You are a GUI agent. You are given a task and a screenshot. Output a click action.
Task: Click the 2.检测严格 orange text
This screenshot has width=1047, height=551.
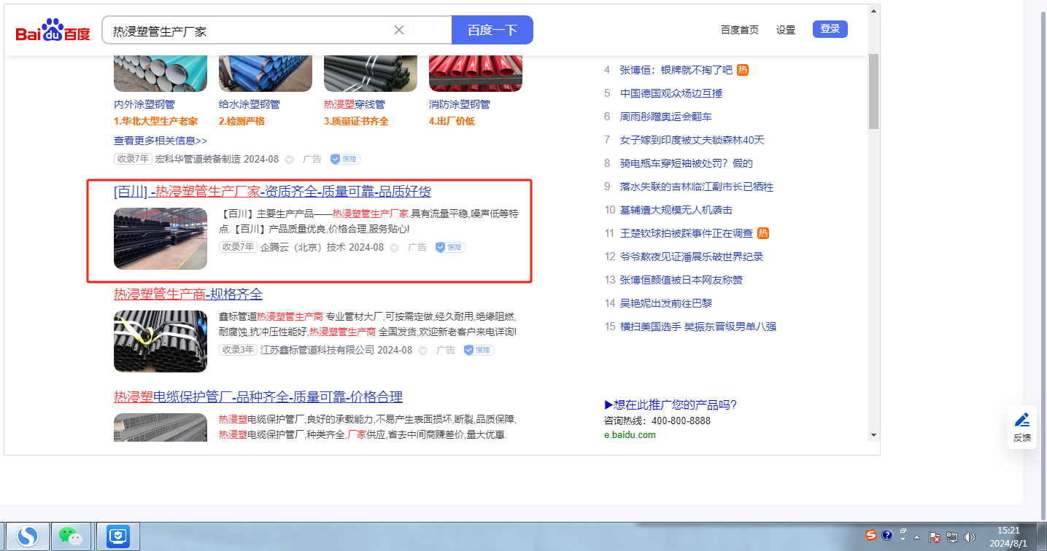242,121
